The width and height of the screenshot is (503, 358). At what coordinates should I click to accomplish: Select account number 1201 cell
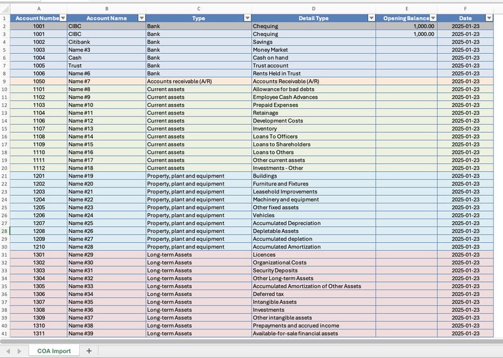point(39,176)
